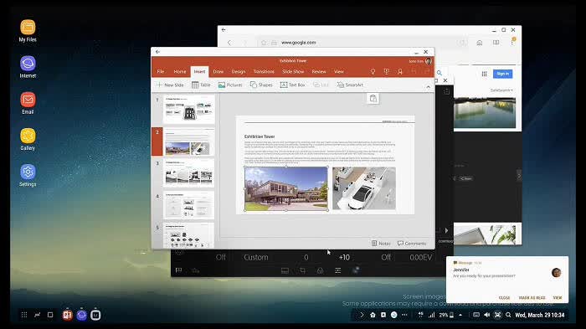Open the SmartArt option
The width and height of the screenshot is (586, 329).
coord(350,85)
